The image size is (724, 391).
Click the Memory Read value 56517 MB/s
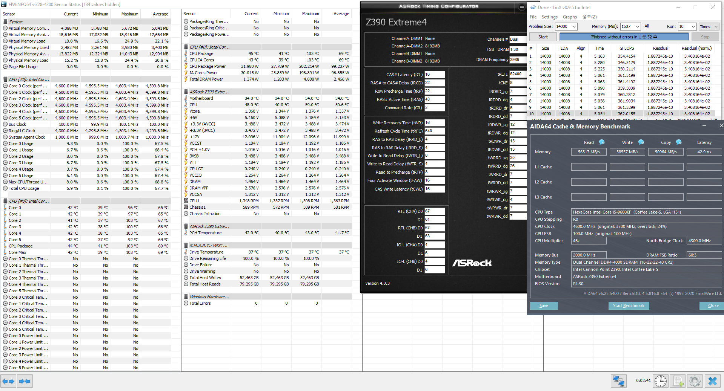[589, 152]
